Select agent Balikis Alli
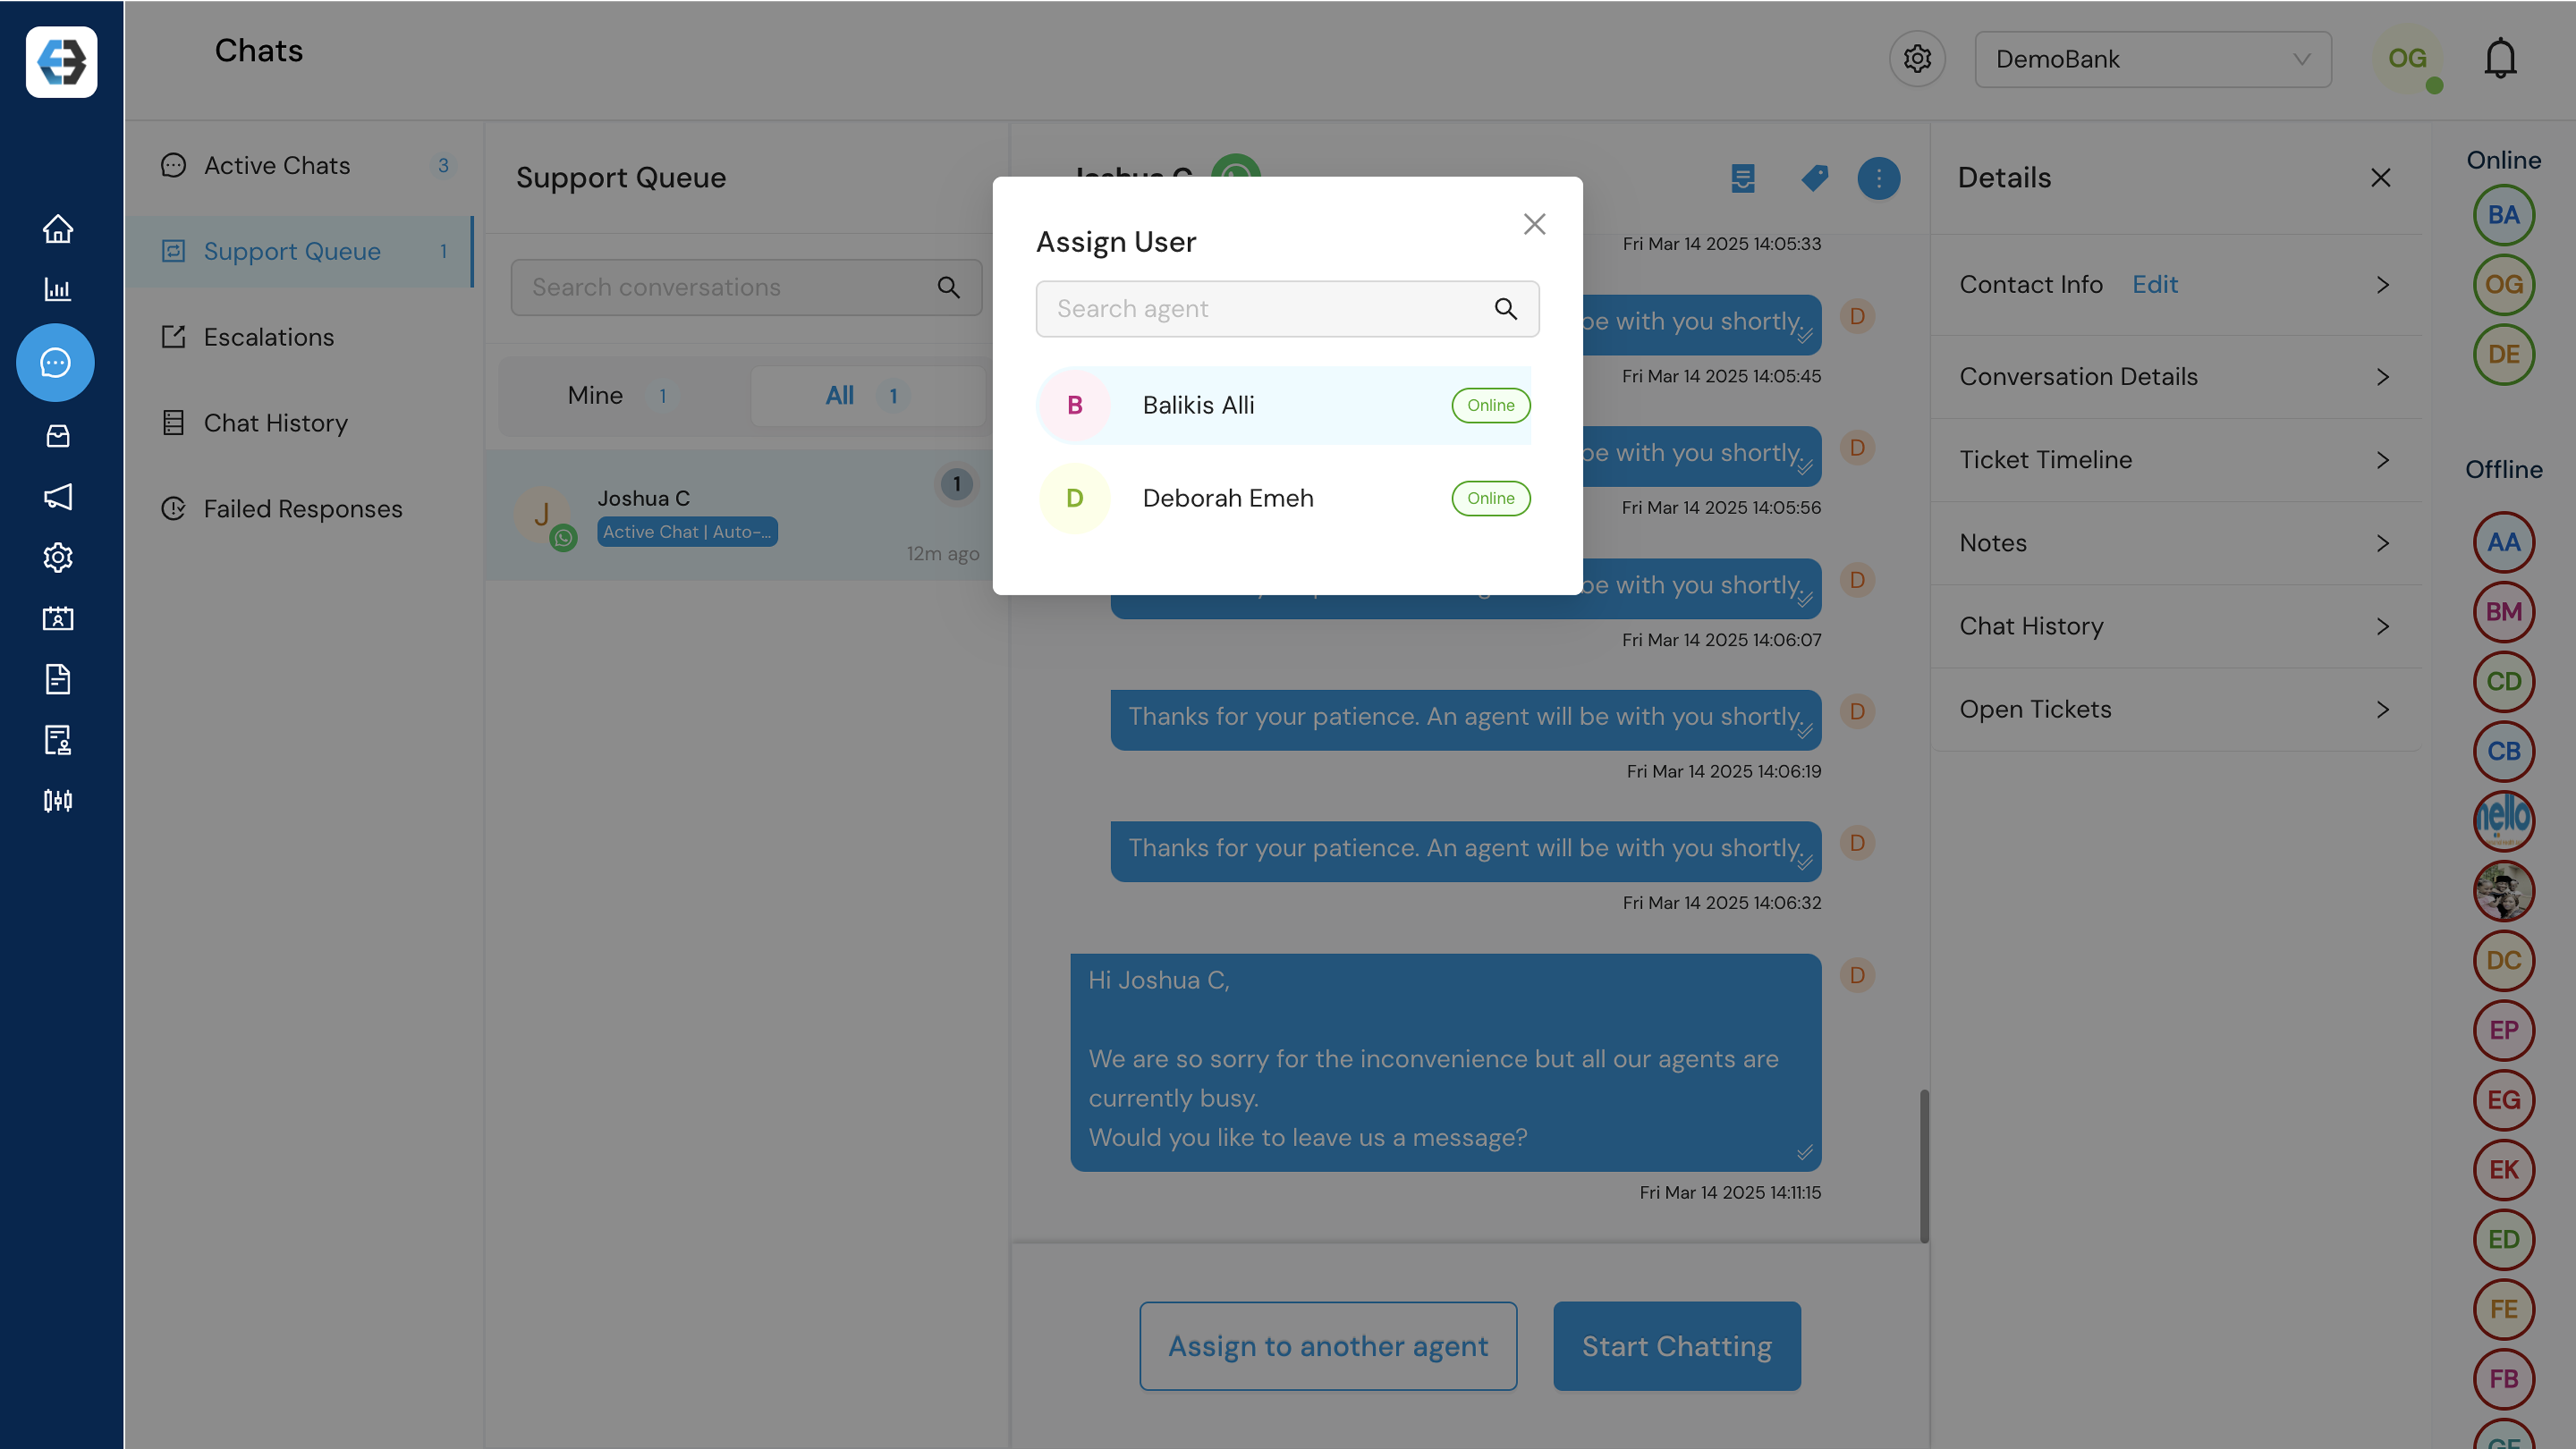 tap(1284, 405)
